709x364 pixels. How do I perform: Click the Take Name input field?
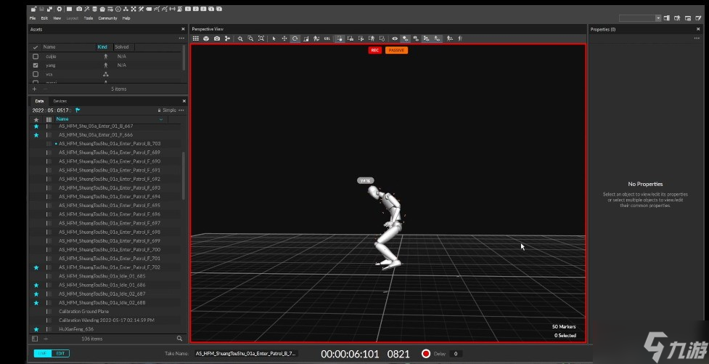[247, 354]
